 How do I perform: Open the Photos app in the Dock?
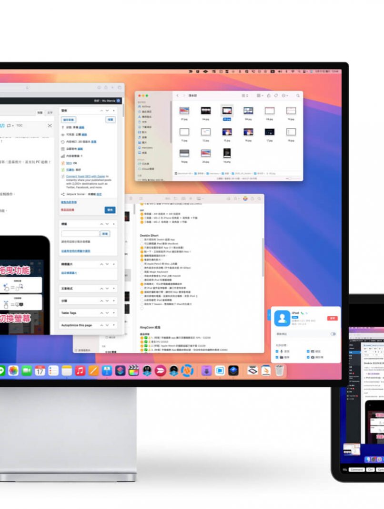13,371
